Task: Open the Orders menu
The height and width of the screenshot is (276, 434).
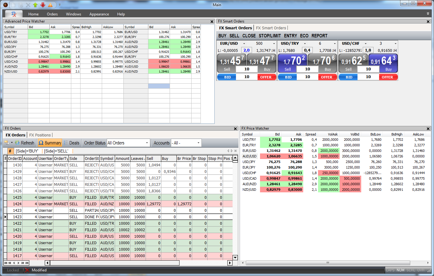Action: point(52,14)
